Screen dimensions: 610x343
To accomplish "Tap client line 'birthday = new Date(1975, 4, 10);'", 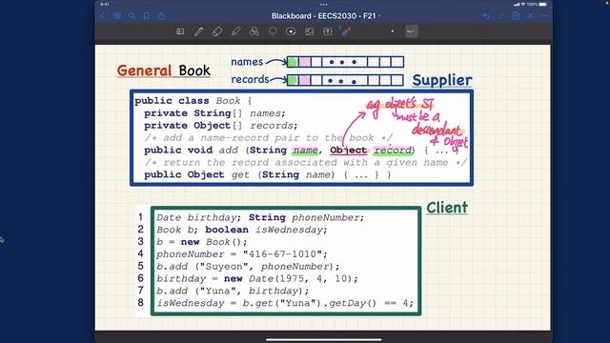I will click(x=257, y=279).
